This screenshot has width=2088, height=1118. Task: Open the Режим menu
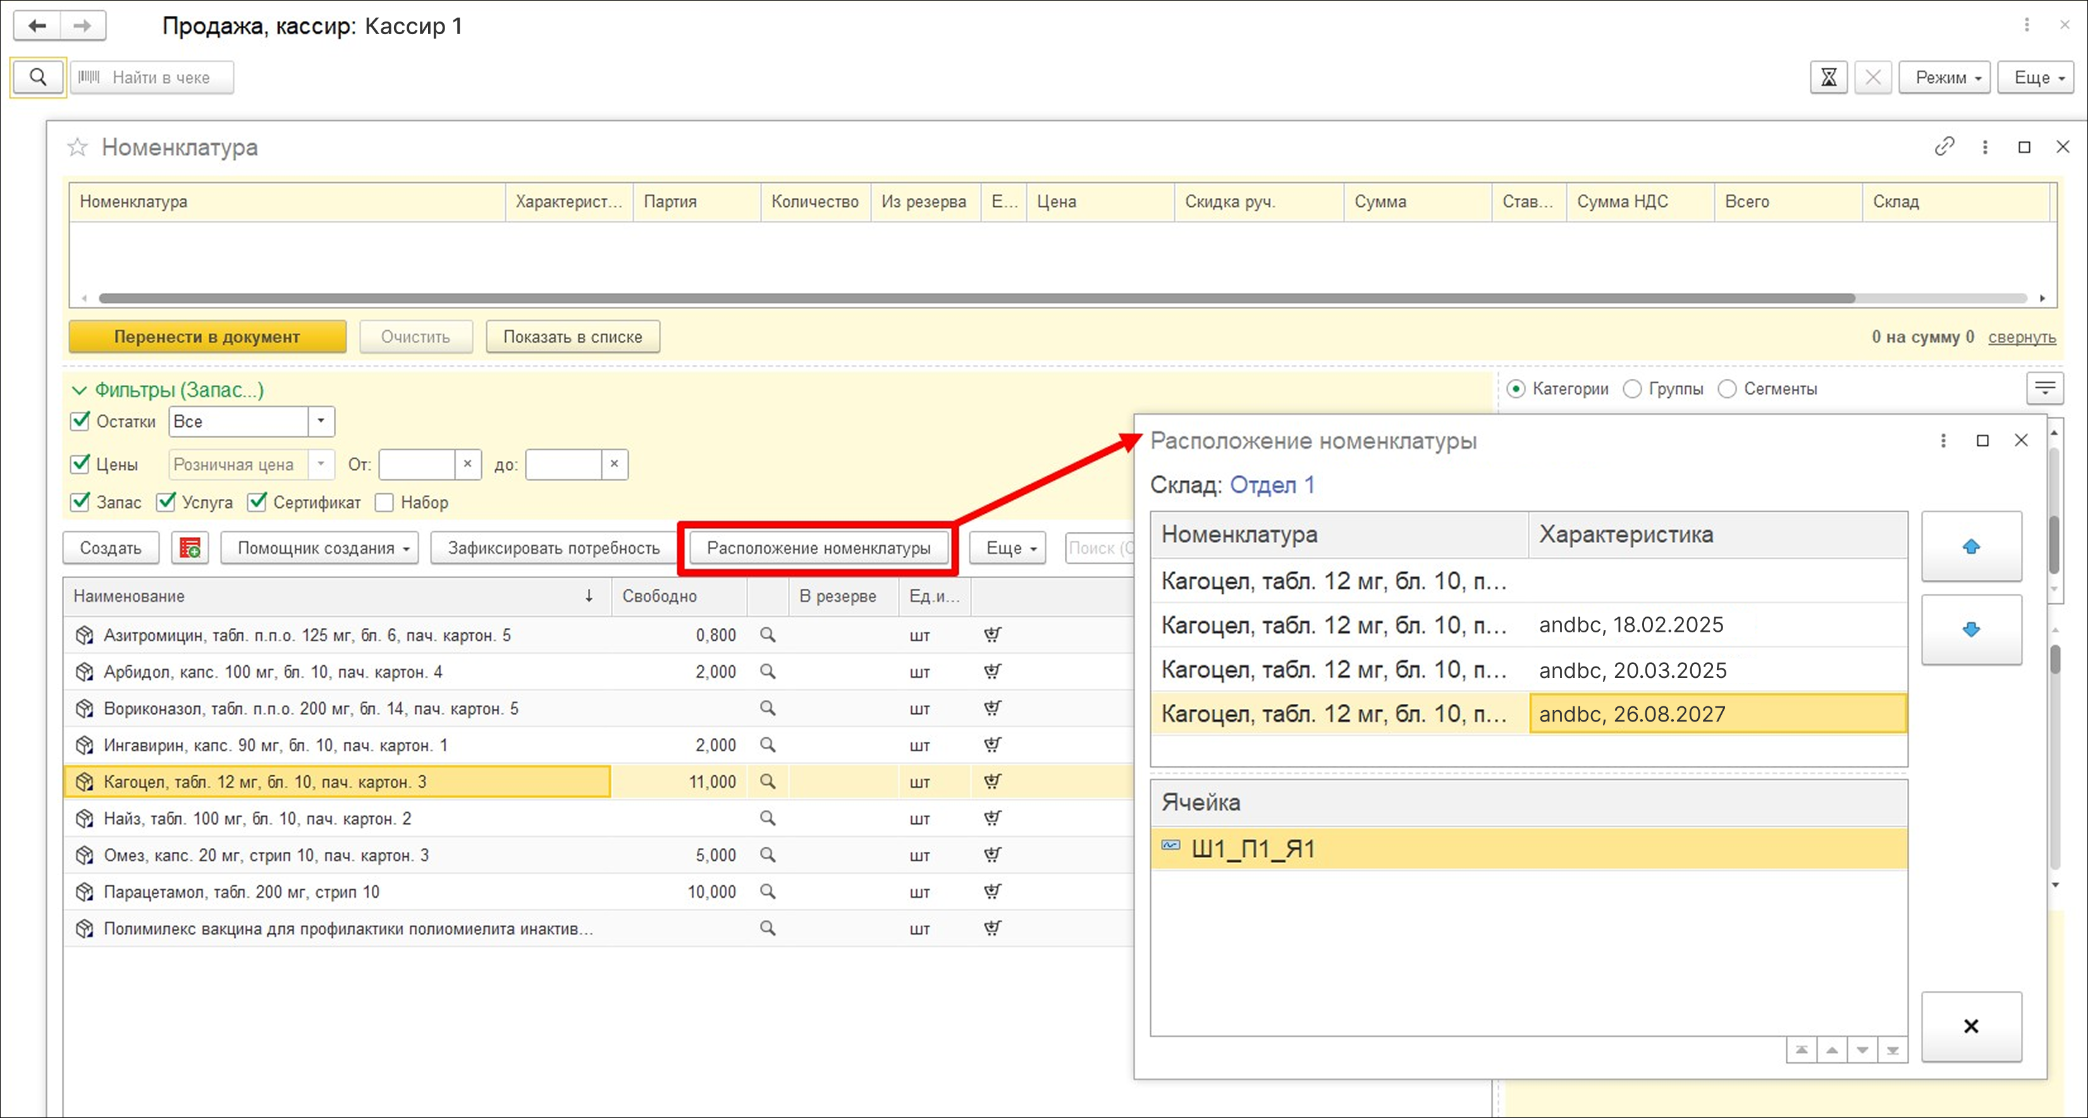1944,78
